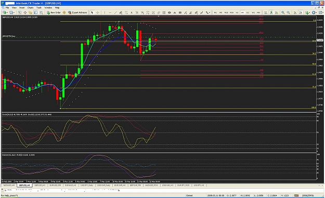Viewport: 325px width, 198px height.
Task: Draw a vertical line tool
Action: pyautogui.click(x=105, y=12)
